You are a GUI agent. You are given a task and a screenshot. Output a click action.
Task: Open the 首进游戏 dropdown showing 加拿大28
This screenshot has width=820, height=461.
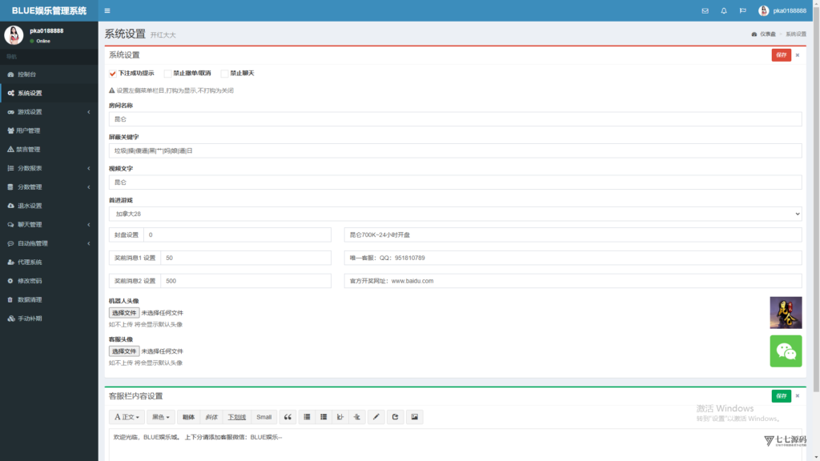pyautogui.click(x=455, y=214)
